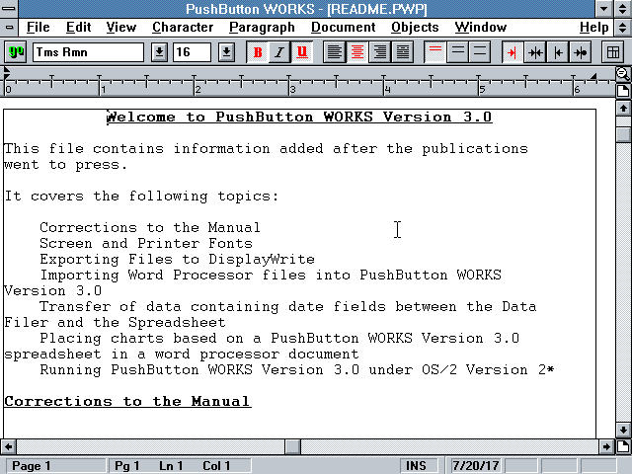Image resolution: width=632 pixels, height=474 pixels.
Task: Open the Character menu
Action: click(183, 27)
